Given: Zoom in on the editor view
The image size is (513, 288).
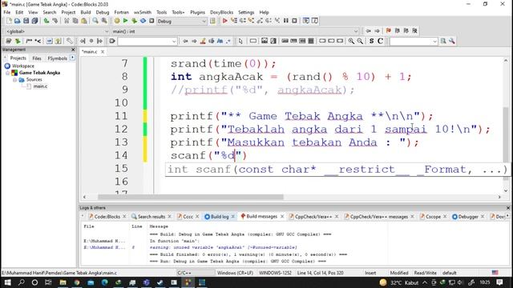Looking at the screenshot, I should pos(351,41).
